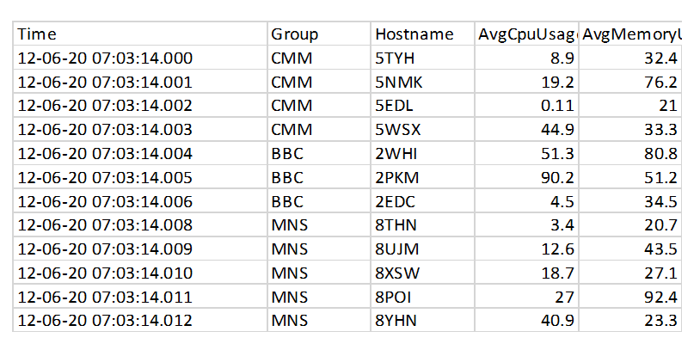Click the memory value 20.7 cell

coord(629,224)
